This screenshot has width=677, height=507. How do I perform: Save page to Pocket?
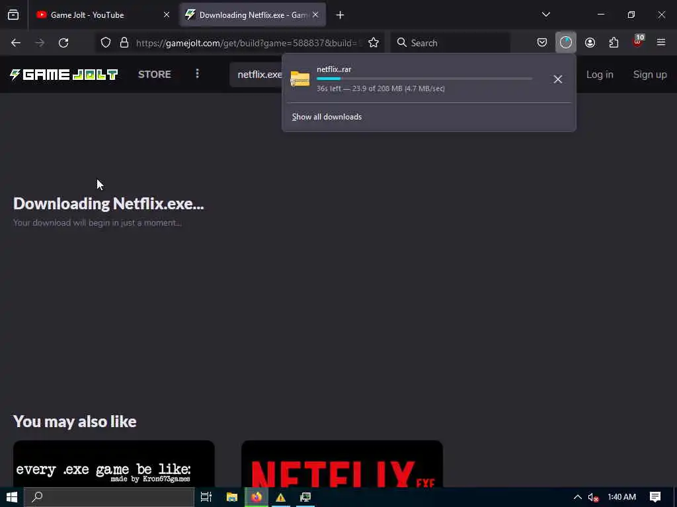click(542, 43)
